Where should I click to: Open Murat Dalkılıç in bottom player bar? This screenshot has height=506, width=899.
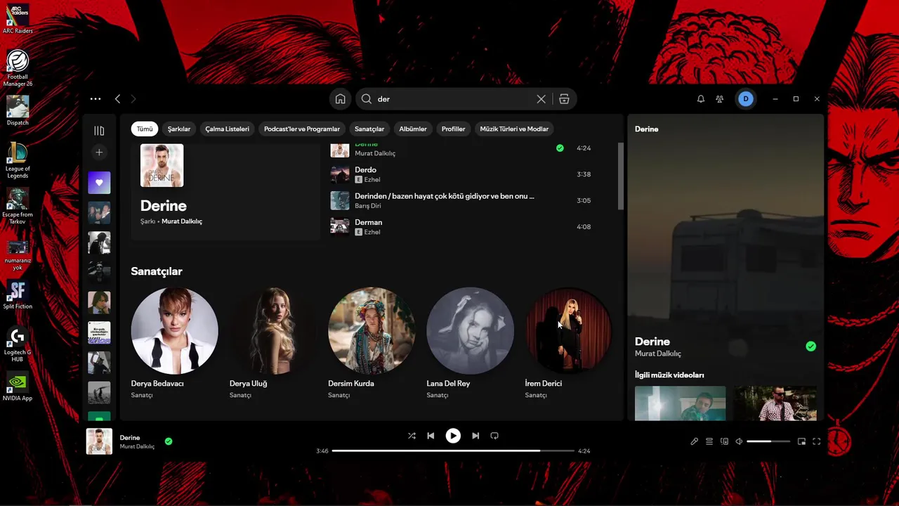pos(137,446)
